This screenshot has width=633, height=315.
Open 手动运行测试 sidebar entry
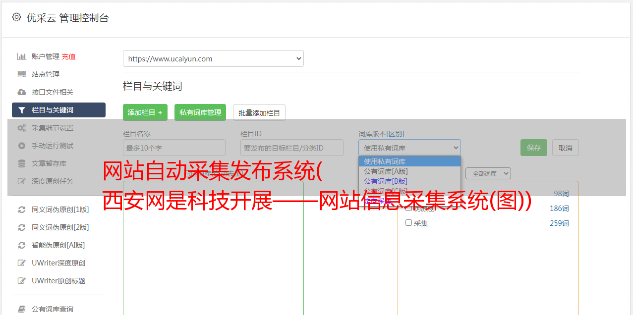click(53, 146)
